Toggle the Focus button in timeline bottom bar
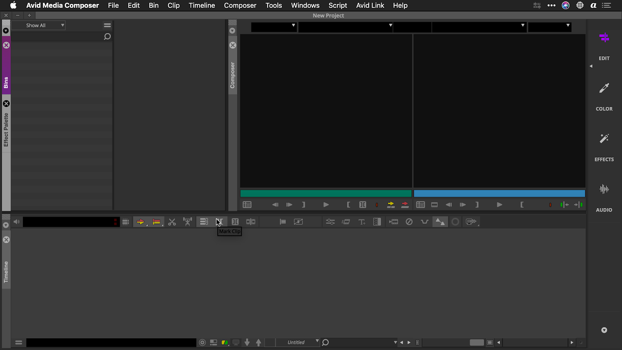The width and height of the screenshot is (622, 350). [202, 342]
